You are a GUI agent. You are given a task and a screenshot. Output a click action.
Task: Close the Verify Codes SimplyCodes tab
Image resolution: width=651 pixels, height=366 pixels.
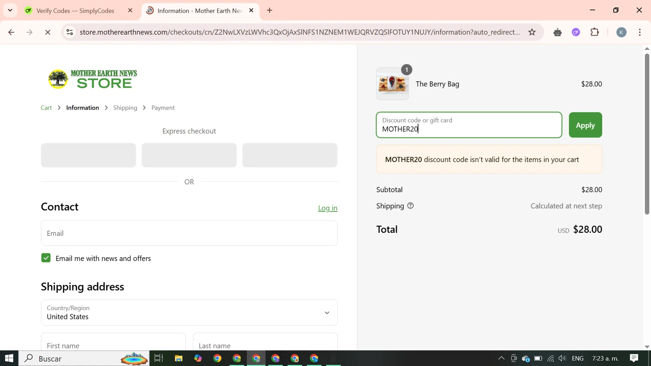(x=130, y=10)
